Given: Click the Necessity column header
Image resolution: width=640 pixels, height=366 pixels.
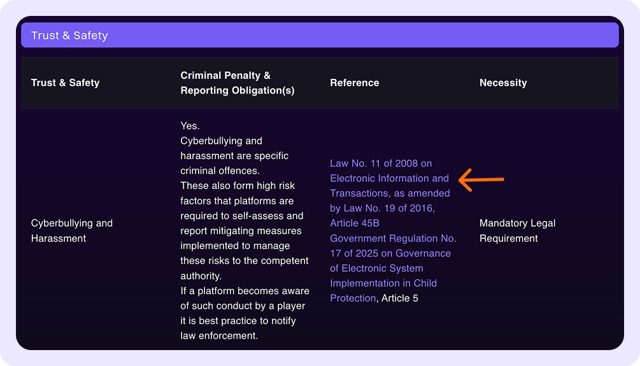Looking at the screenshot, I should pos(502,83).
